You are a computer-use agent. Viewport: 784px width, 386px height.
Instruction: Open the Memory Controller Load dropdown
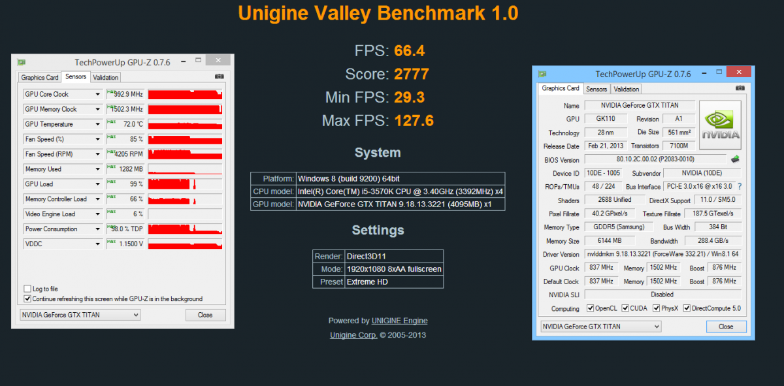[98, 199]
